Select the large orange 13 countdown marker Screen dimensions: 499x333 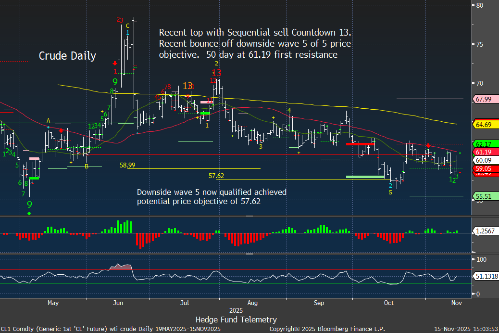187,86
